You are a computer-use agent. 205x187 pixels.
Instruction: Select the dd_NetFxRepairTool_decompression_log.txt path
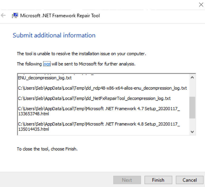click(94, 99)
